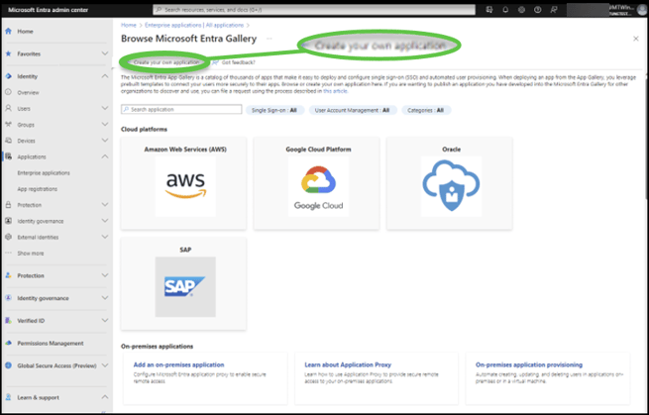Collapse the Learn & support section

tap(105, 397)
